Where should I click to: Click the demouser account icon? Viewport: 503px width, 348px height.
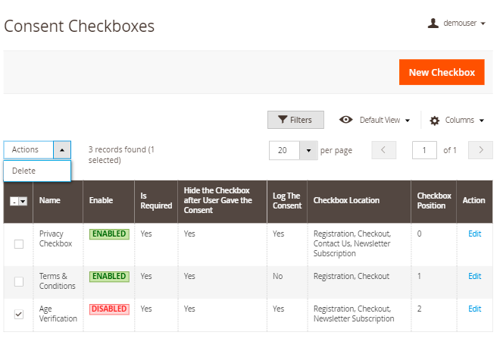(x=433, y=24)
